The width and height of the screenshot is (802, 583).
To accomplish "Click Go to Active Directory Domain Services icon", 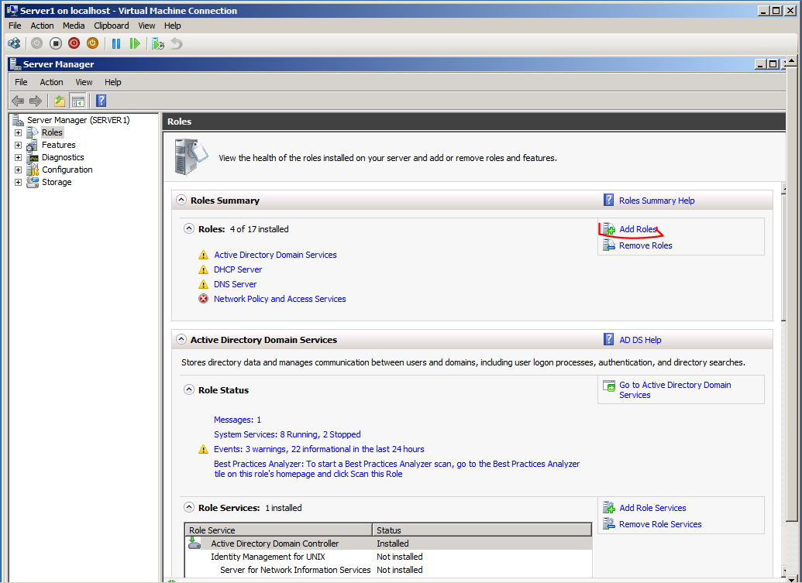I will click(609, 386).
